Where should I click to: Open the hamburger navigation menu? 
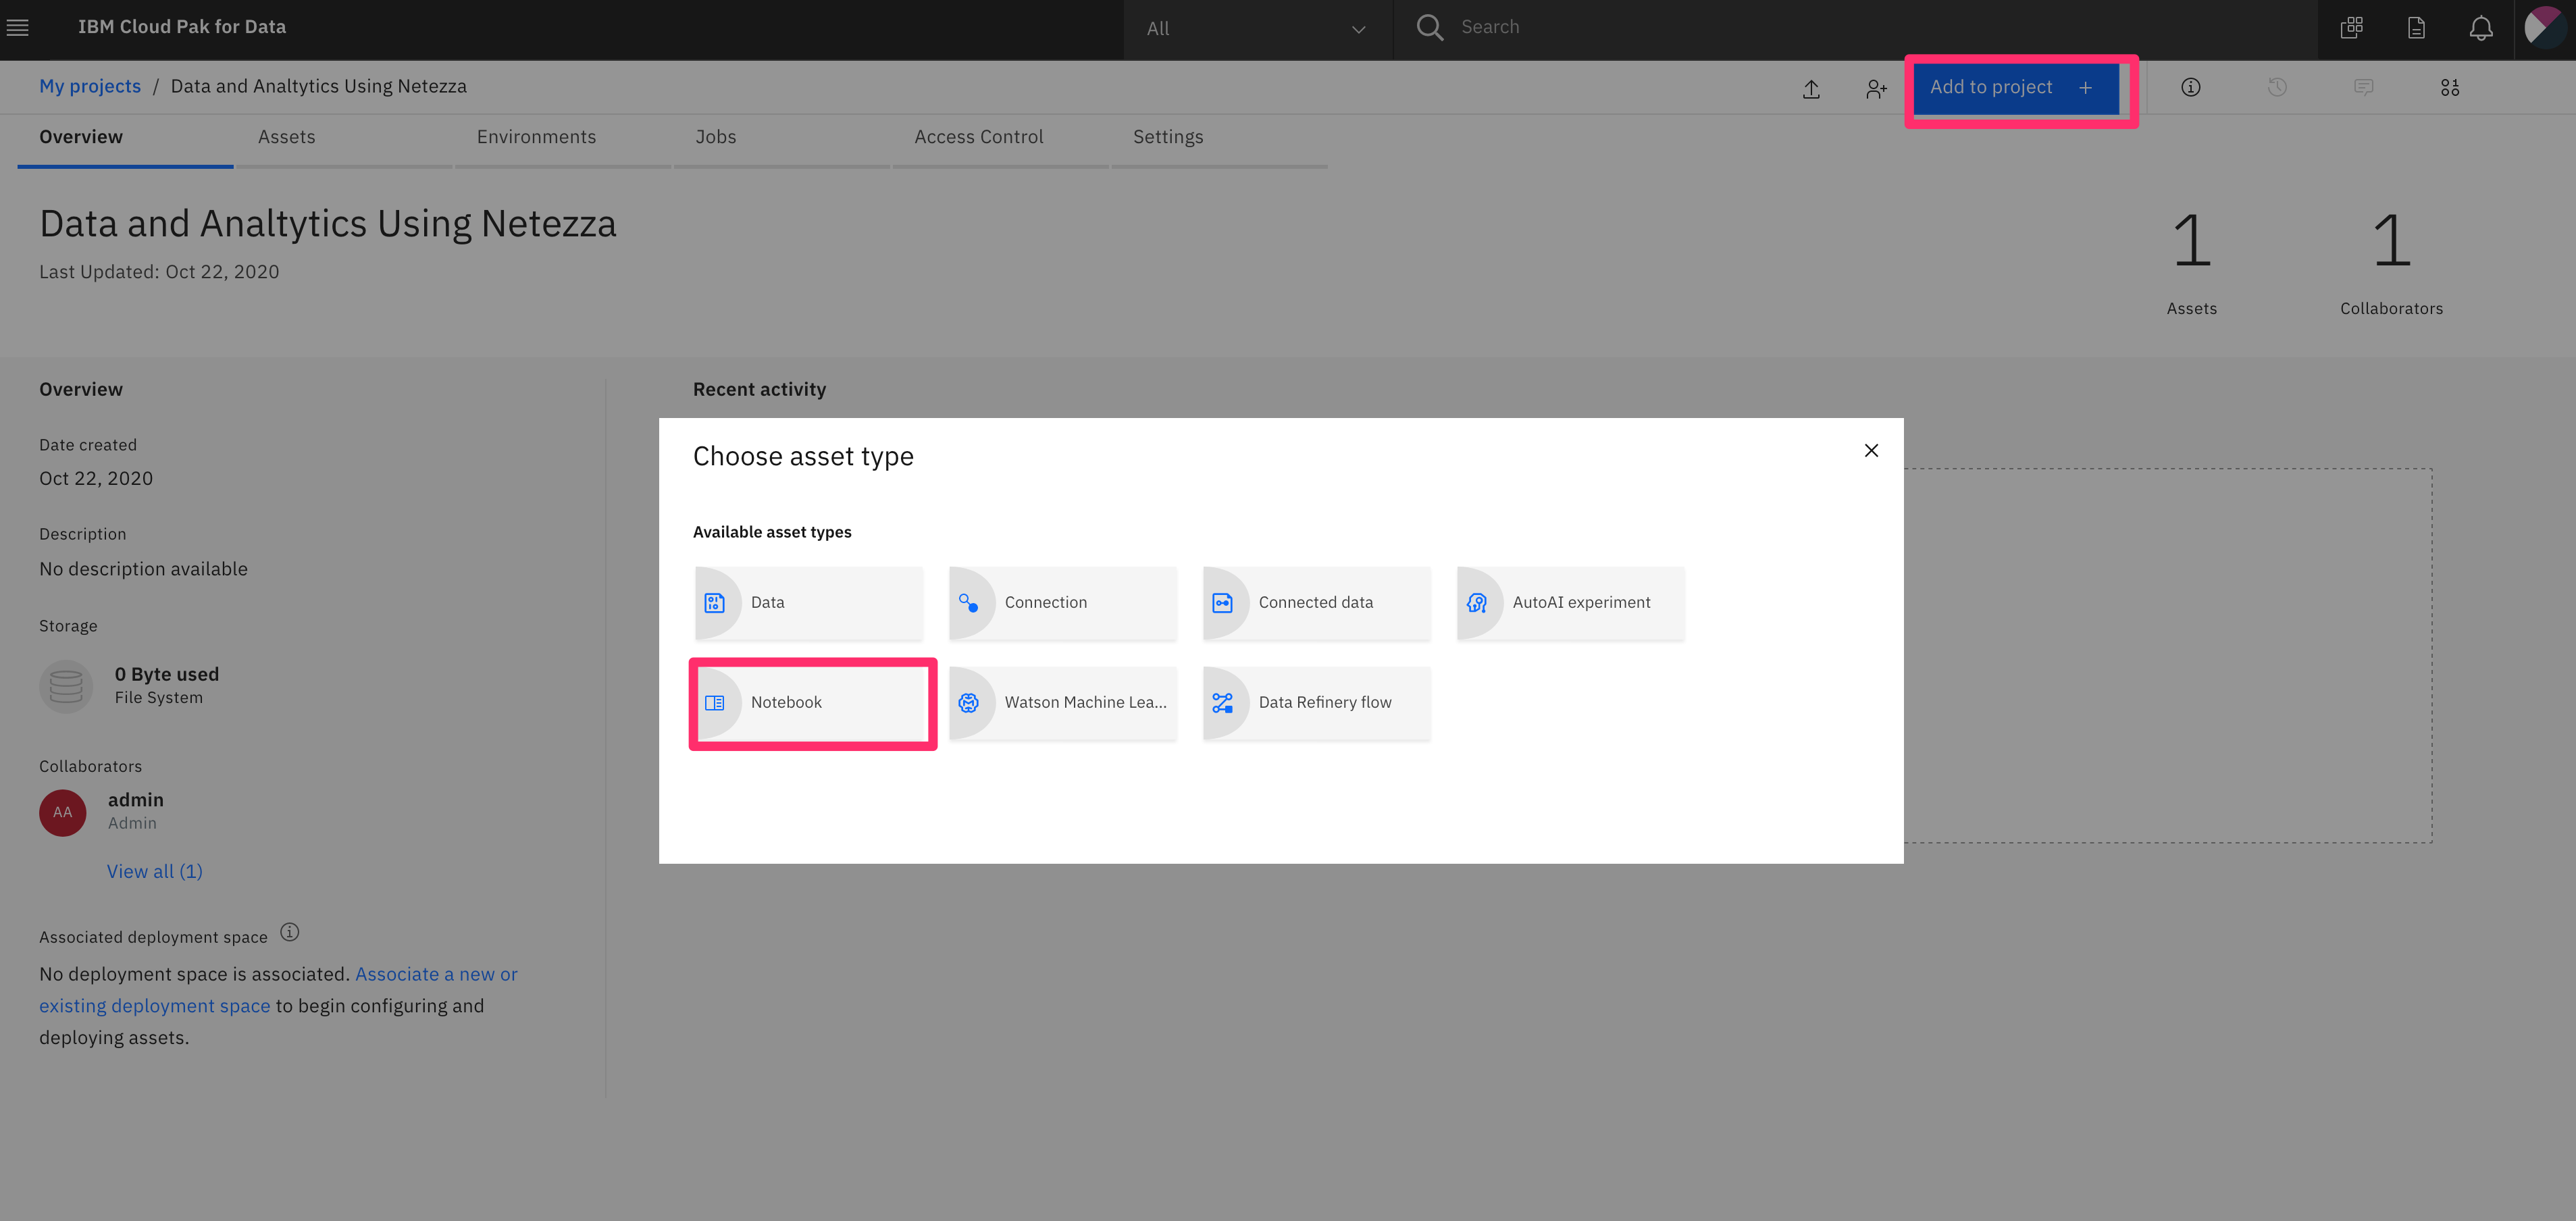click(x=18, y=28)
